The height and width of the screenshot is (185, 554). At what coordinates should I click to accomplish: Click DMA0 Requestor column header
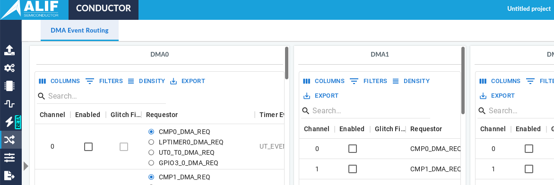click(x=162, y=115)
